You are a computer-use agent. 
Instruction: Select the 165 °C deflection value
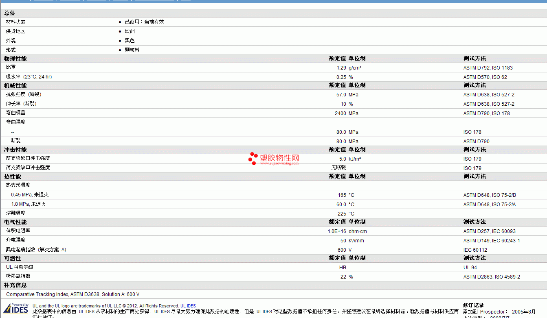click(346, 195)
